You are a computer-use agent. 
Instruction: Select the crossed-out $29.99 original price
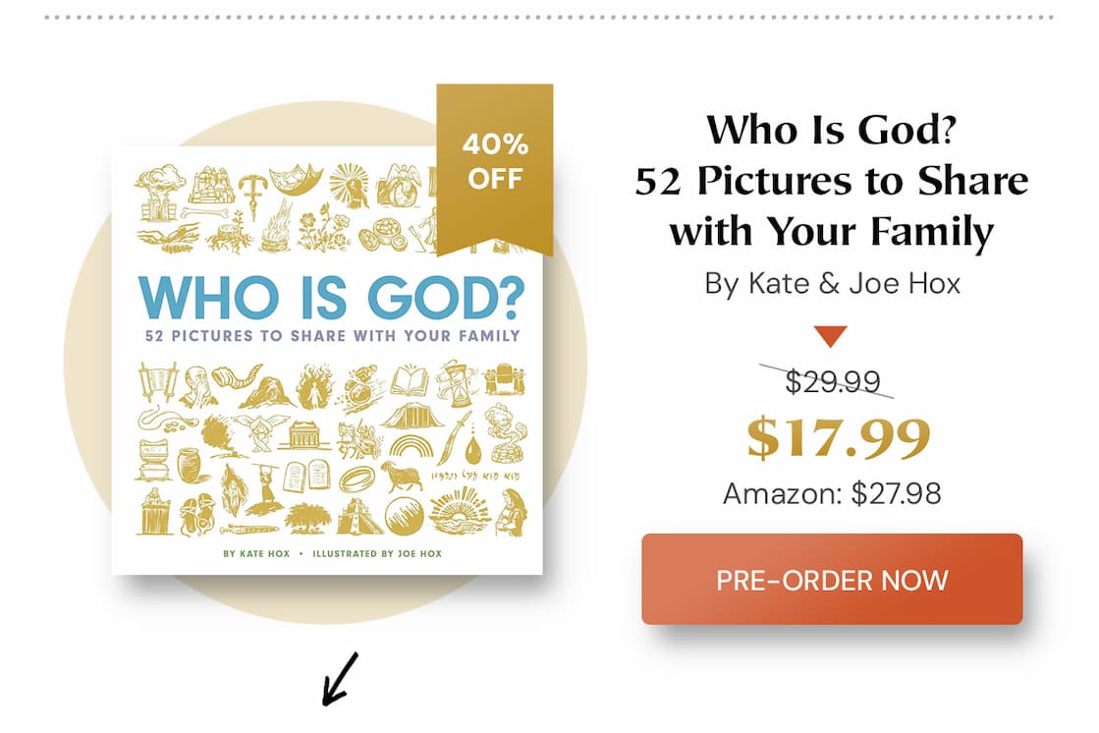tap(832, 381)
